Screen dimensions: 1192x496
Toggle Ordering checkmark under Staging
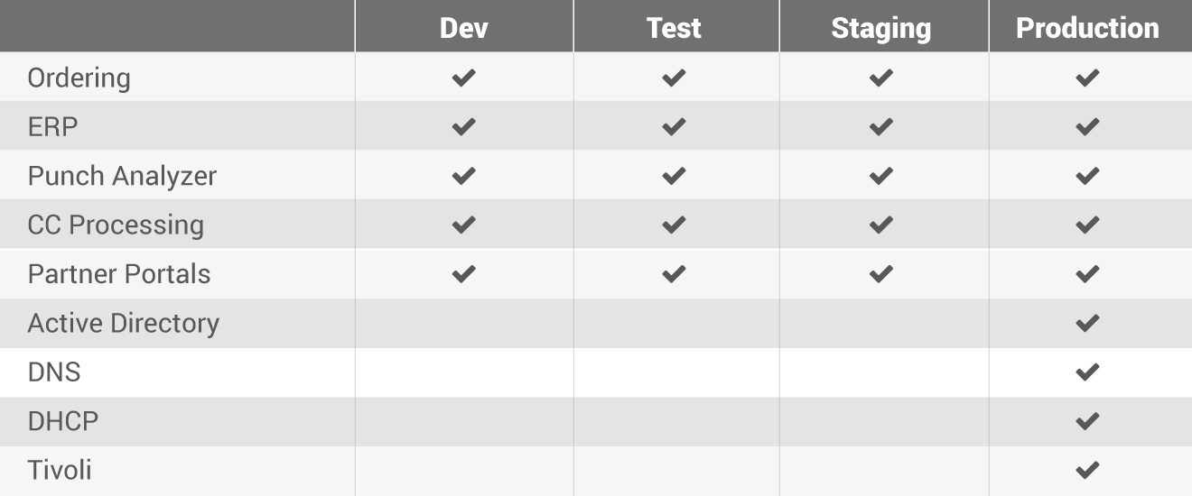[881, 78]
